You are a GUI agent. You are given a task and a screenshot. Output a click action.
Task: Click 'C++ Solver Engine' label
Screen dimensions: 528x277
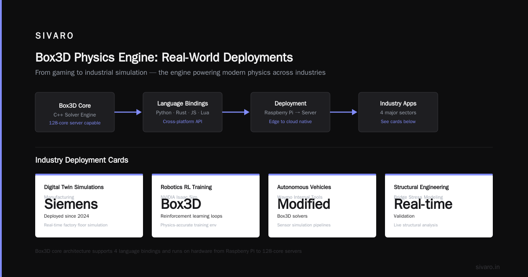tap(75, 114)
